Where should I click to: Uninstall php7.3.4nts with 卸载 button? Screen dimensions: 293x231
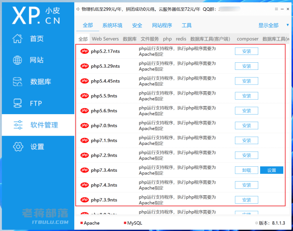coord(247,170)
